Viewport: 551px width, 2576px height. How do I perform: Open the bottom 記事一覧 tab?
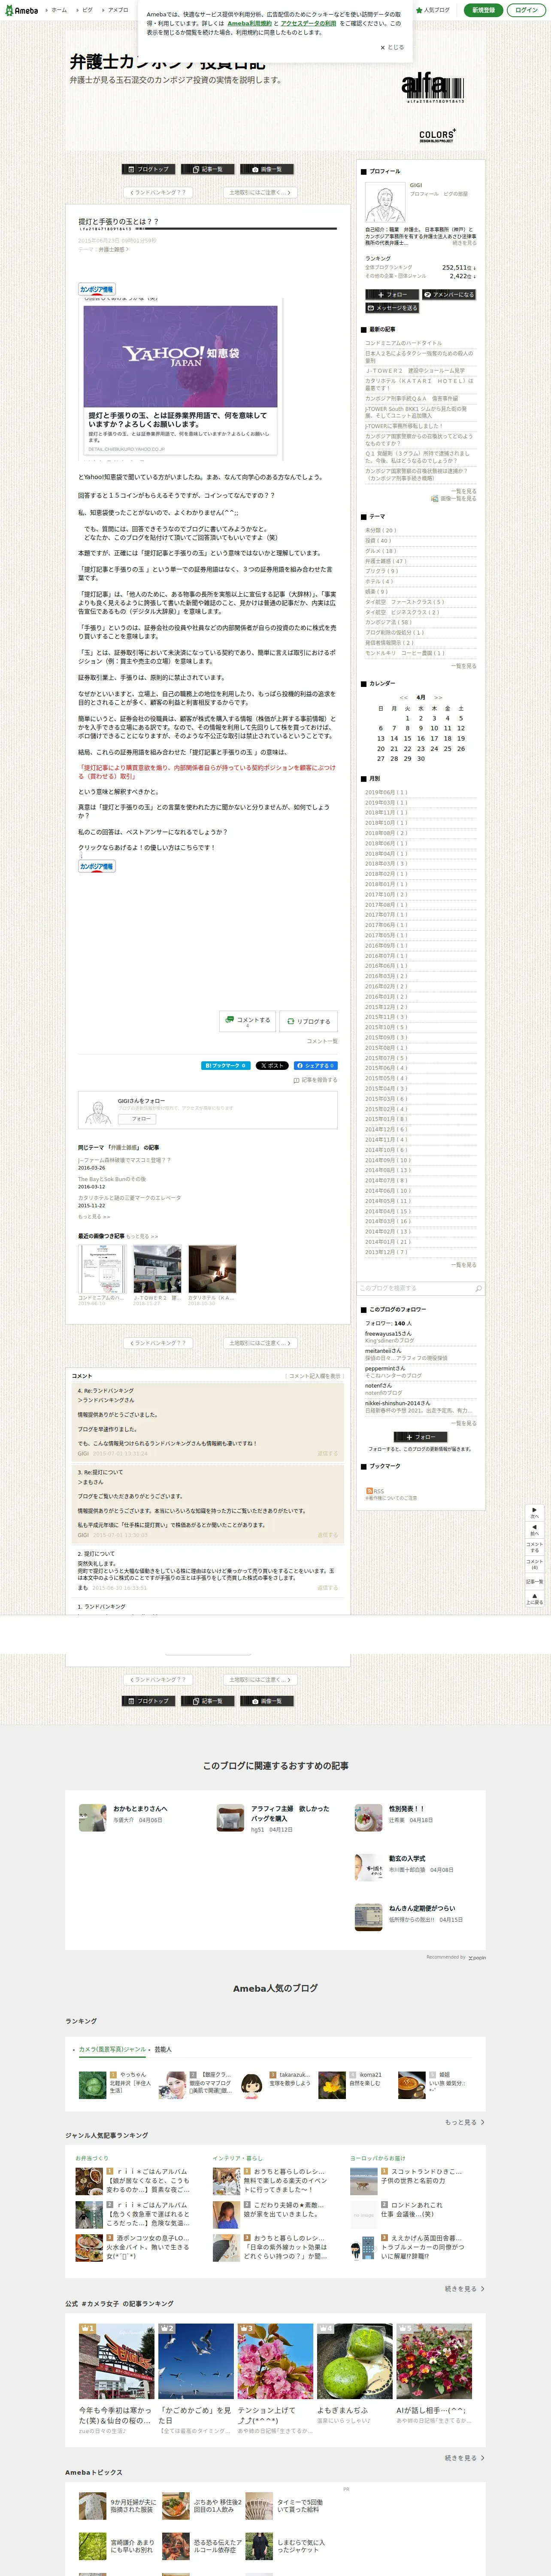(x=208, y=1701)
